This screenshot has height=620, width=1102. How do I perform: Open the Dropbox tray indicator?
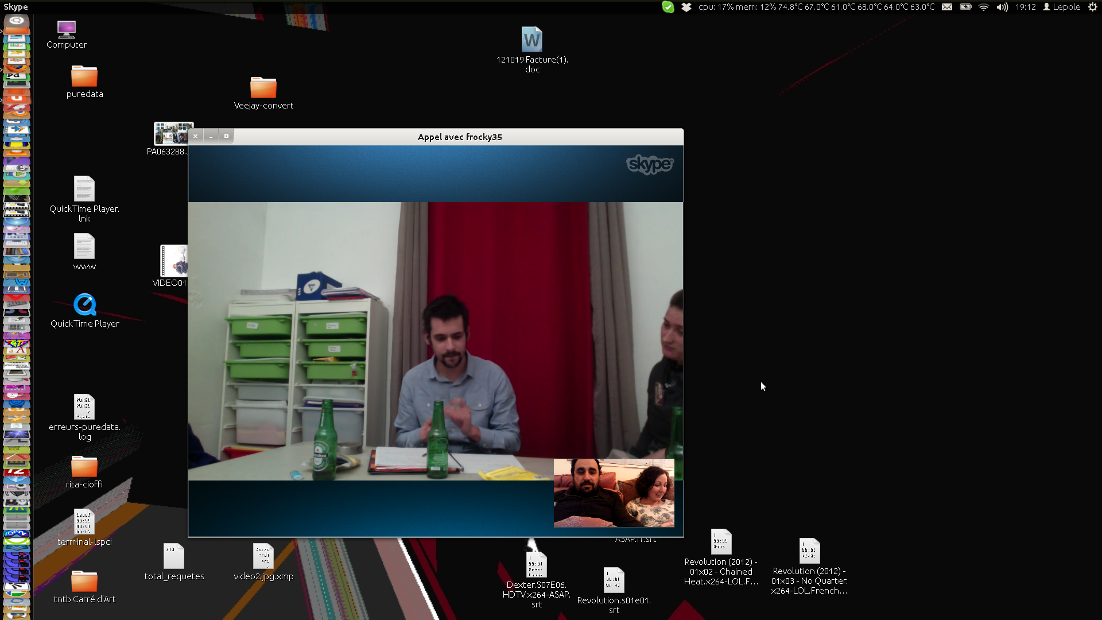[x=686, y=7]
